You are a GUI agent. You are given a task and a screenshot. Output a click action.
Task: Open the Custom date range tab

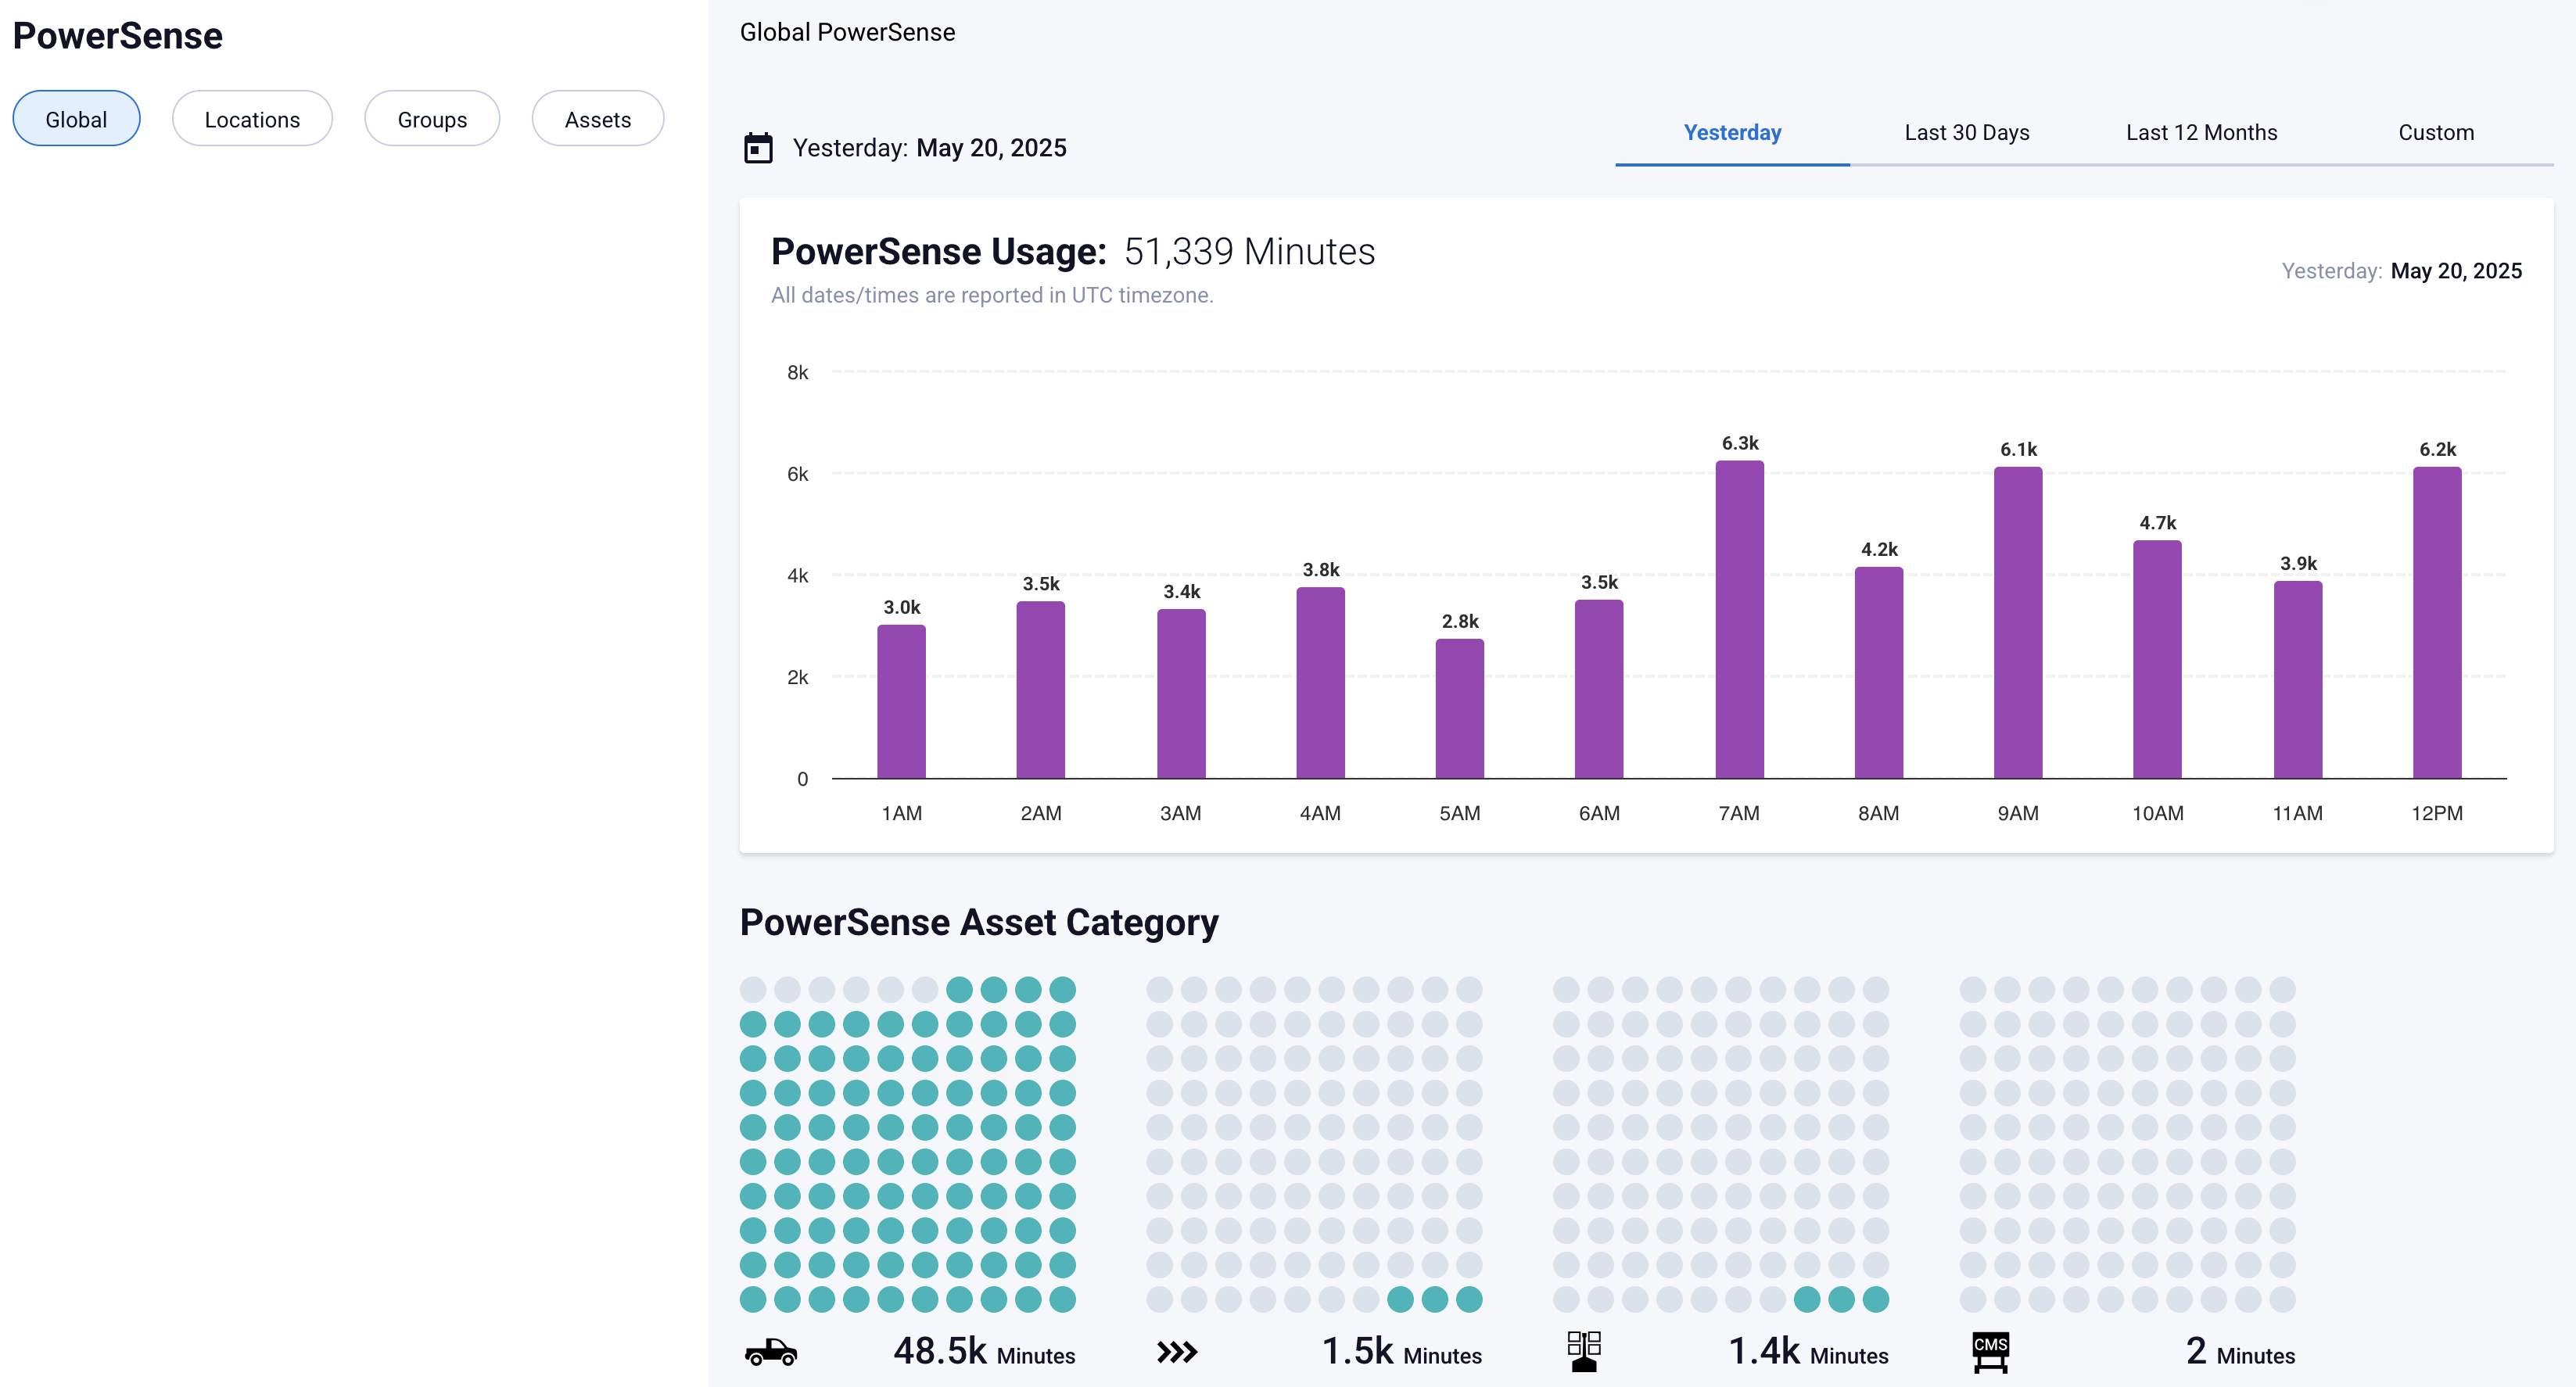tap(2436, 133)
